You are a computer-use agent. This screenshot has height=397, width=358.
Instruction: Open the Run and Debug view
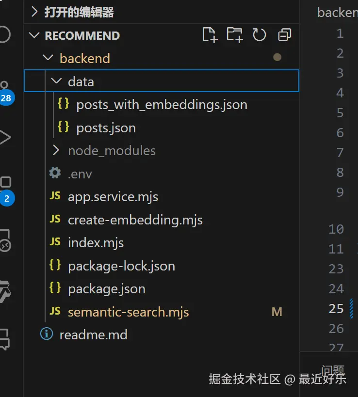click(5, 137)
